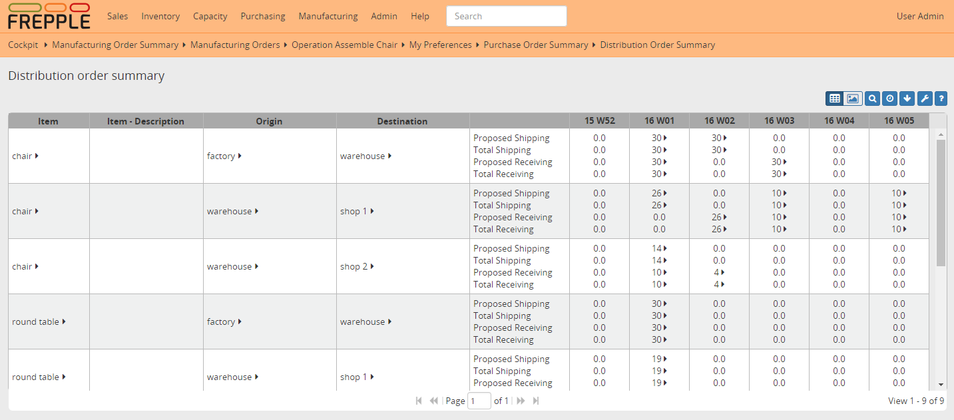Open time bucket settings via clock icon
The height and width of the screenshot is (420, 954).
pos(889,98)
